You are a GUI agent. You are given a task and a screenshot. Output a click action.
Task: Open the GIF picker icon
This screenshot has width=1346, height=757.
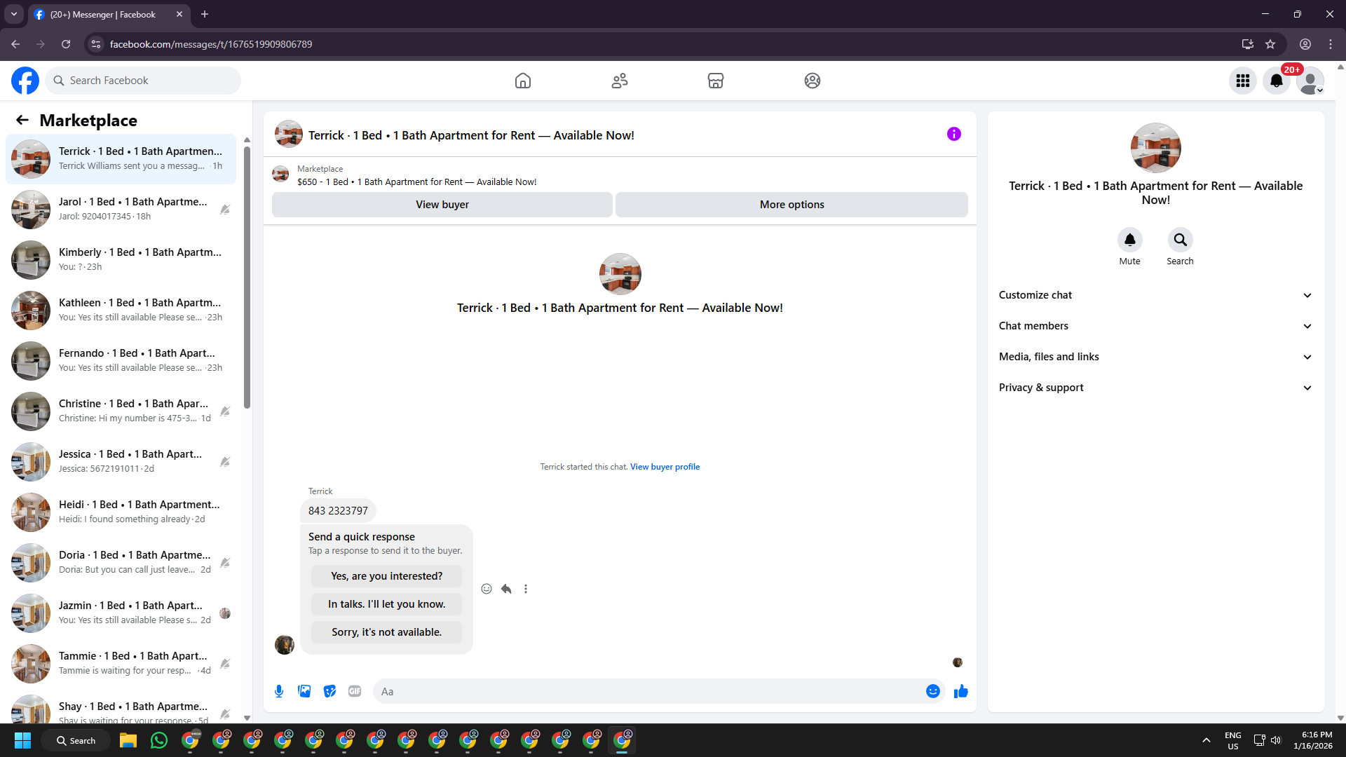(x=355, y=691)
